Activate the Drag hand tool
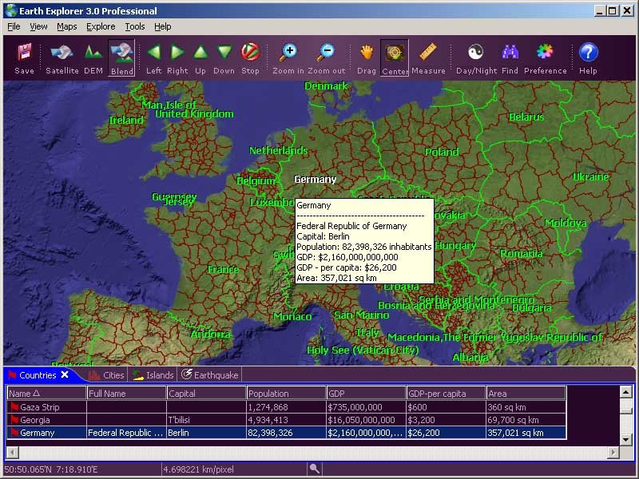This screenshot has width=639, height=479. (367, 57)
